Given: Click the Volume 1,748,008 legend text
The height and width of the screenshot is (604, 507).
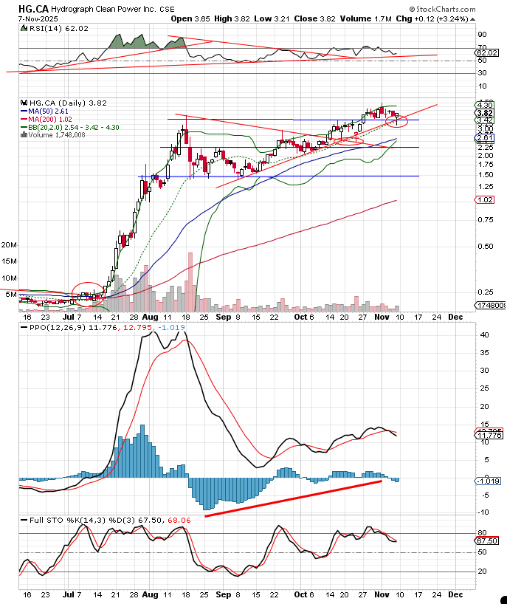Looking at the screenshot, I should (x=57, y=135).
